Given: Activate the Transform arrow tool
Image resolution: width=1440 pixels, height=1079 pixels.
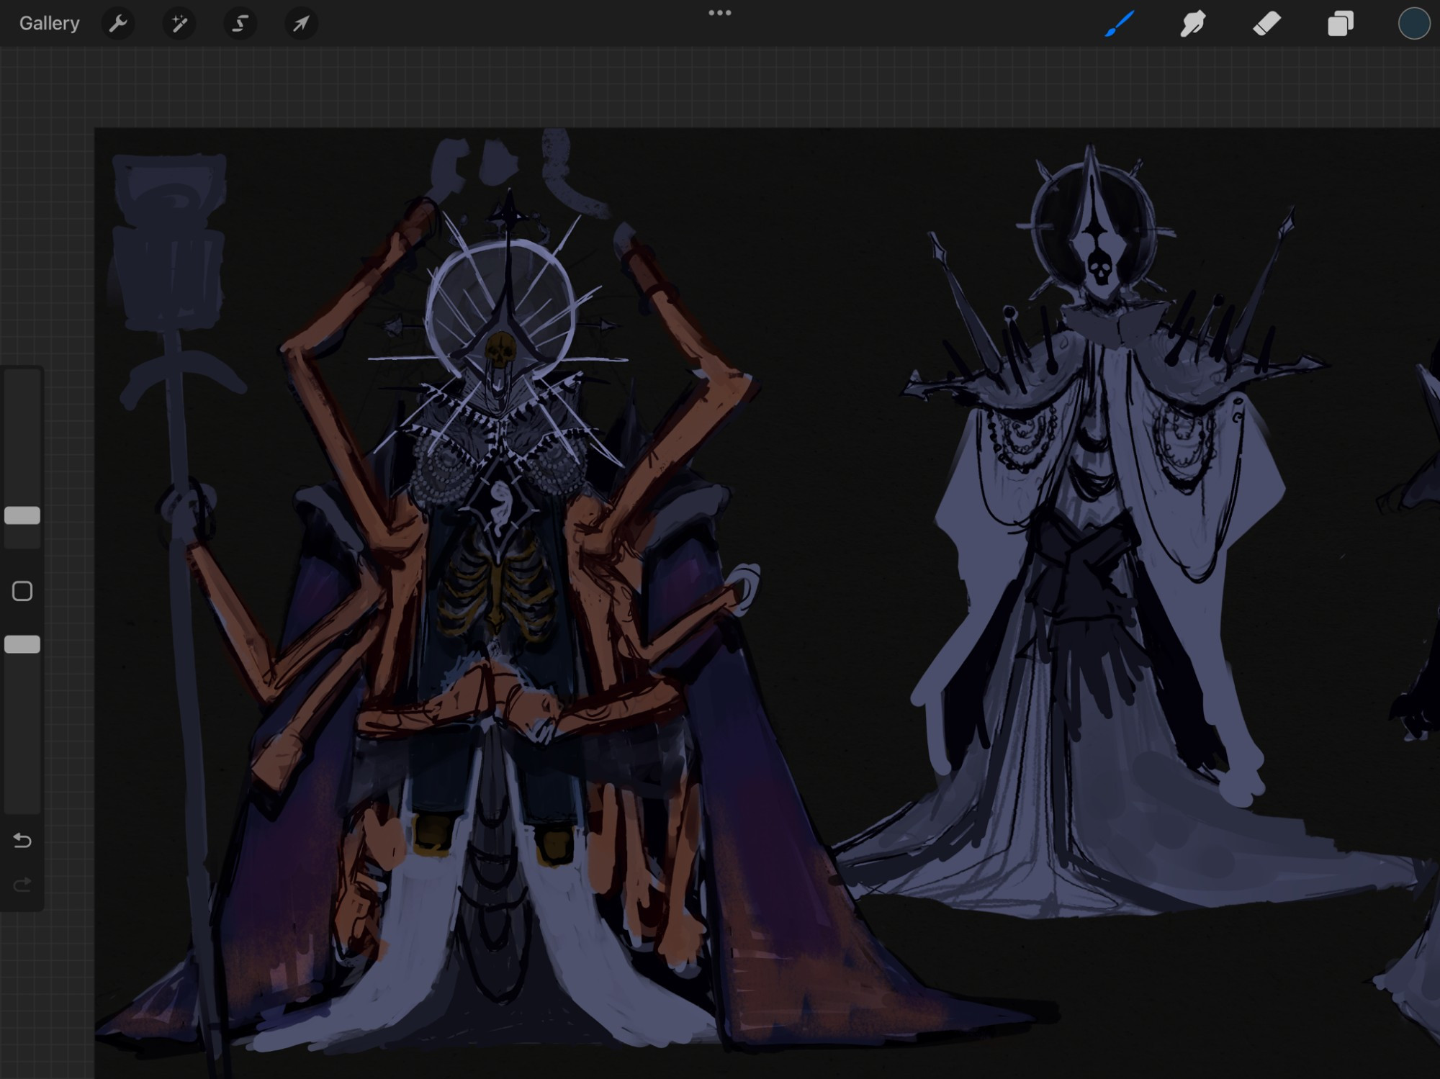Looking at the screenshot, I should tap(301, 24).
